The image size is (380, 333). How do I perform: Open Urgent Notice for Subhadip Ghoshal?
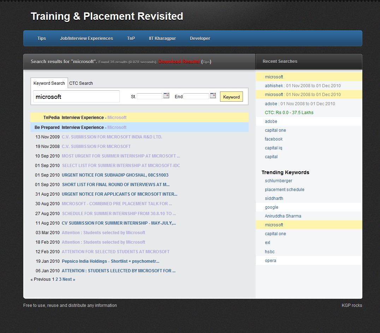[115, 175]
